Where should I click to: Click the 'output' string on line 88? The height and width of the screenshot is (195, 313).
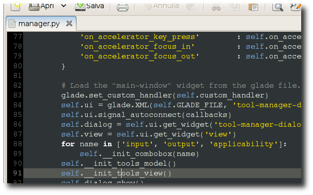(181, 144)
